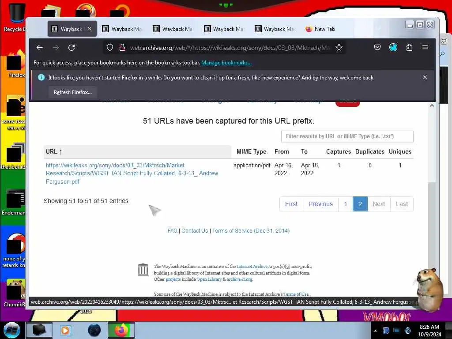Switch to the fourth Wayback Machine tab
The height and width of the screenshot is (339, 452).
coord(224,29)
